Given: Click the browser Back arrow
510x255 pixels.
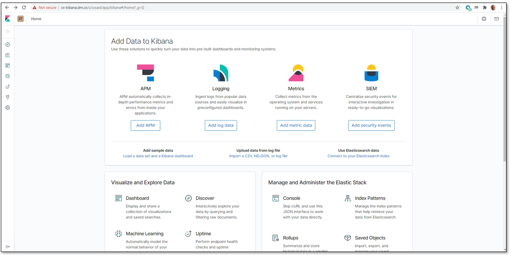Looking at the screenshot, I should click(x=7, y=7).
